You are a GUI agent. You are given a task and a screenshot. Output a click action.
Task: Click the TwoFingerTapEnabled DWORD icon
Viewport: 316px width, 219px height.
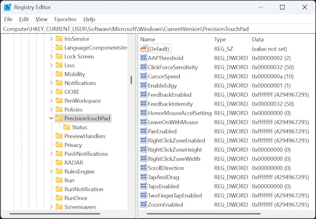coord(143,196)
